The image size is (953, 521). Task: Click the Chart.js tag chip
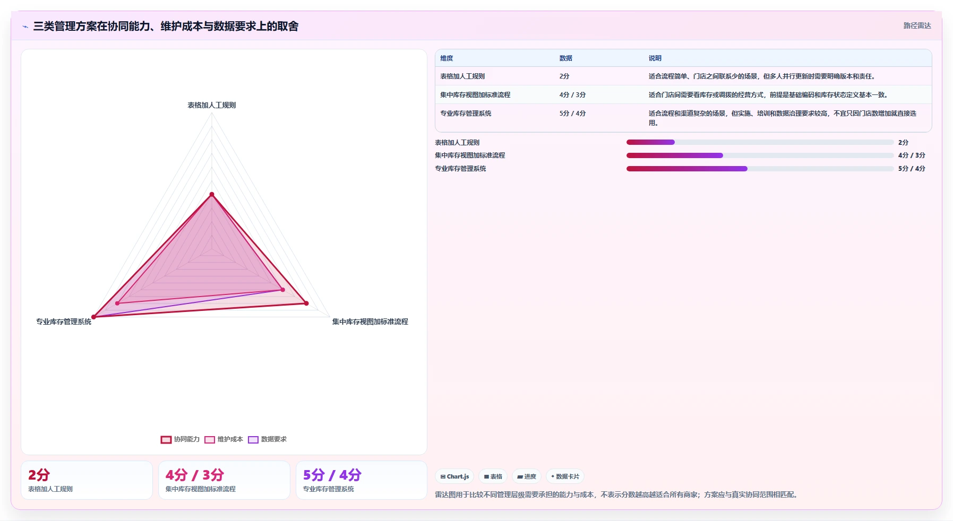(x=454, y=476)
